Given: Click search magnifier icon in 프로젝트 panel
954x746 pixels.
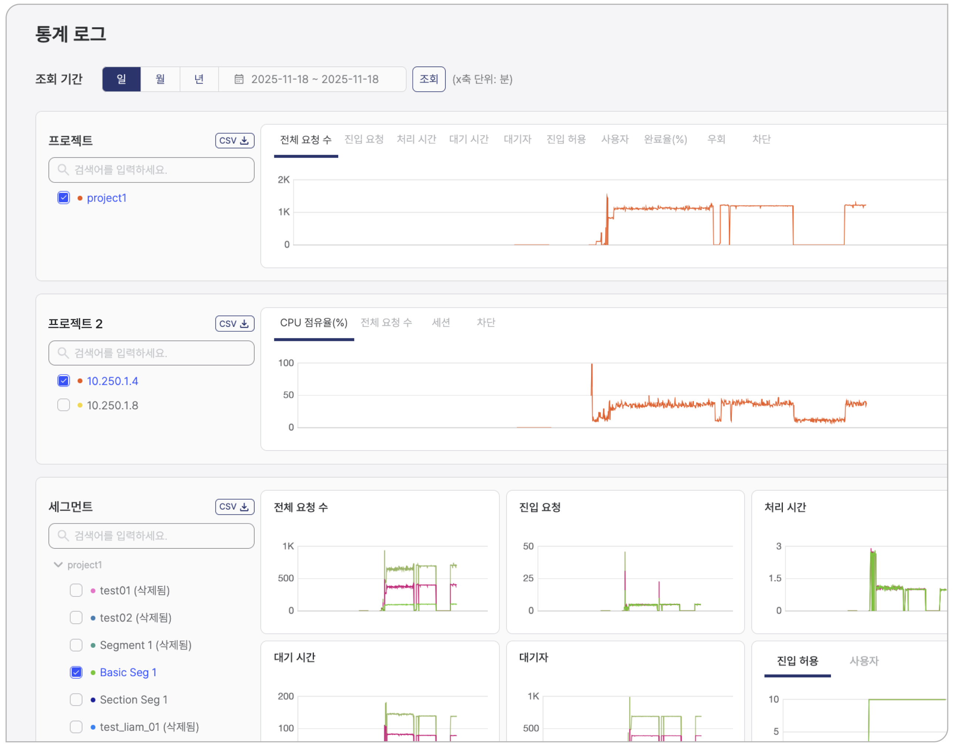Looking at the screenshot, I should (64, 170).
